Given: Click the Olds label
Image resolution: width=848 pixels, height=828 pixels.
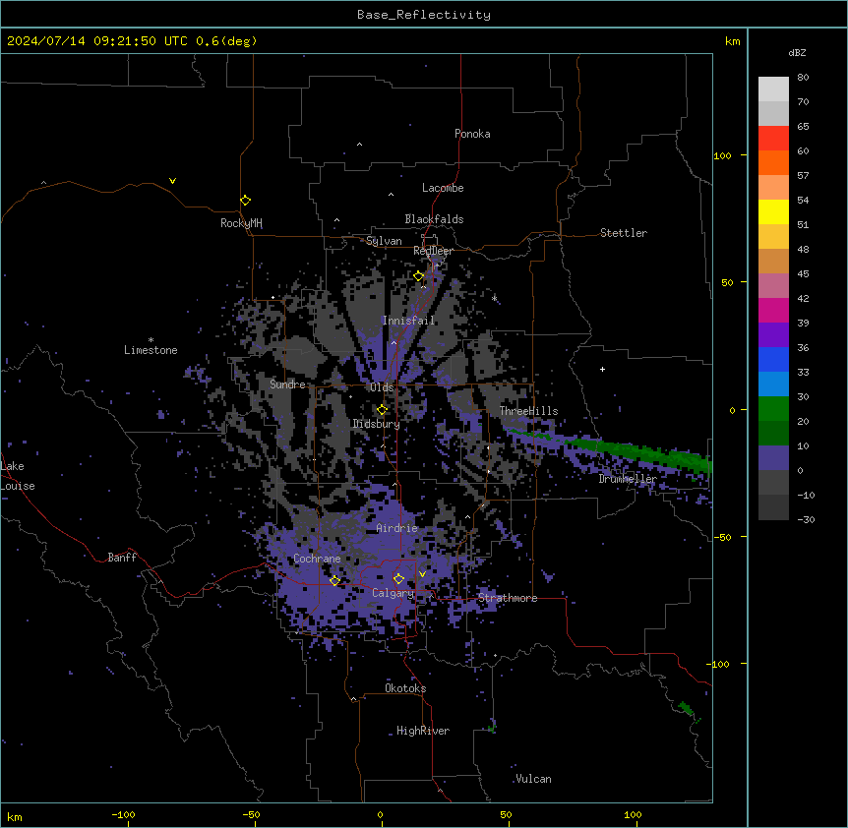Looking at the screenshot, I should click(382, 387).
